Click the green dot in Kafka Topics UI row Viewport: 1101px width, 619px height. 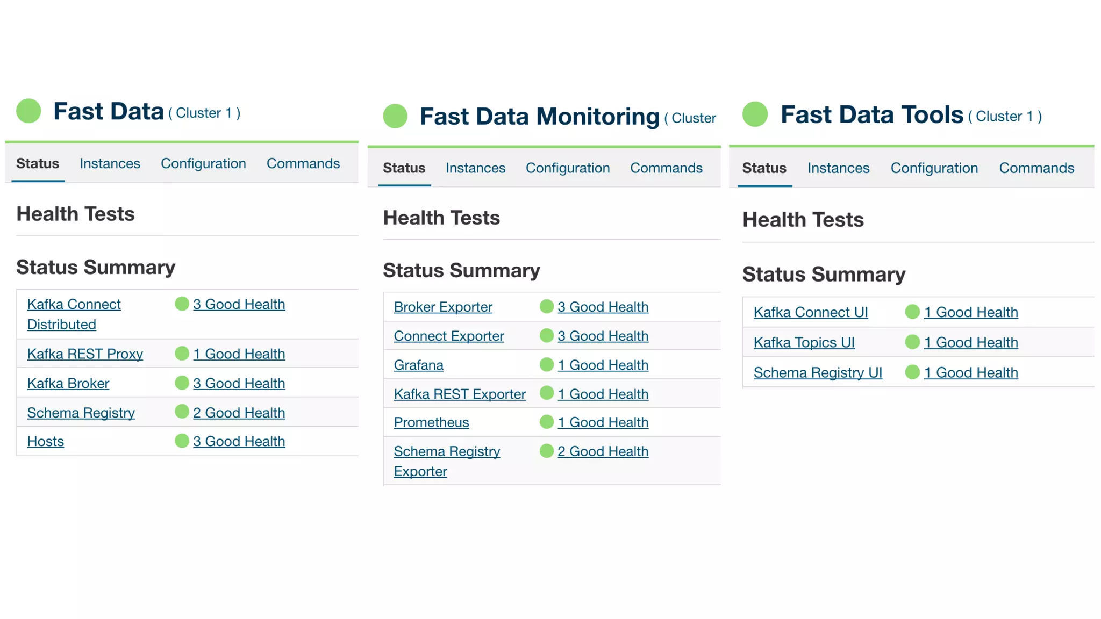tap(912, 342)
